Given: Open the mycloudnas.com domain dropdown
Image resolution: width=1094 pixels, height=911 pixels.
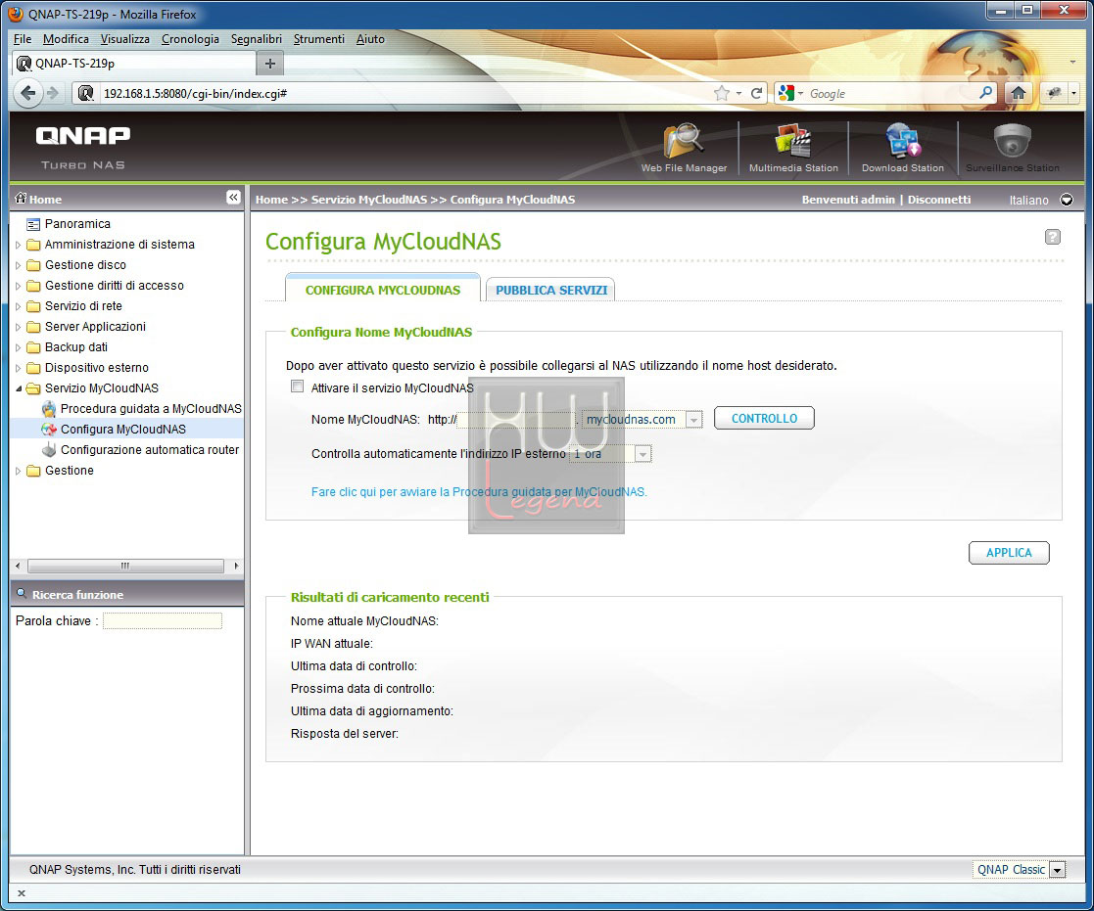Looking at the screenshot, I should click(x=693, y=420).
